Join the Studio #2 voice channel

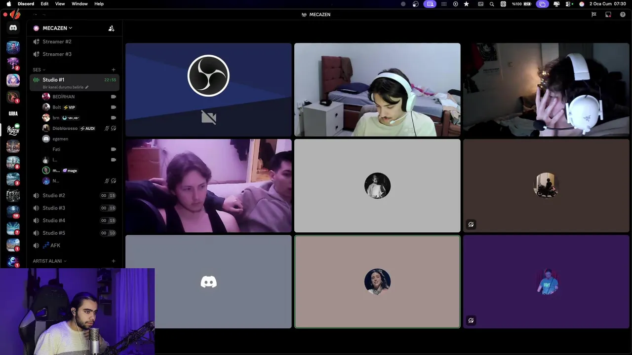click(x=74, y=195)
